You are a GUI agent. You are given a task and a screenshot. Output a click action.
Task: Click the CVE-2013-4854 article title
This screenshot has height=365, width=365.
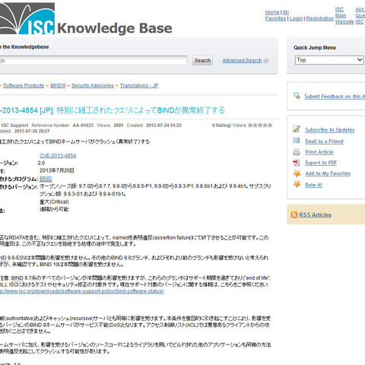coord(113,110)
